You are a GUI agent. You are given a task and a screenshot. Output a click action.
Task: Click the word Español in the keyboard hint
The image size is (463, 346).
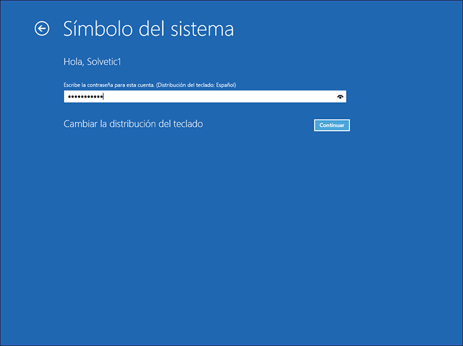pos(224,85)
